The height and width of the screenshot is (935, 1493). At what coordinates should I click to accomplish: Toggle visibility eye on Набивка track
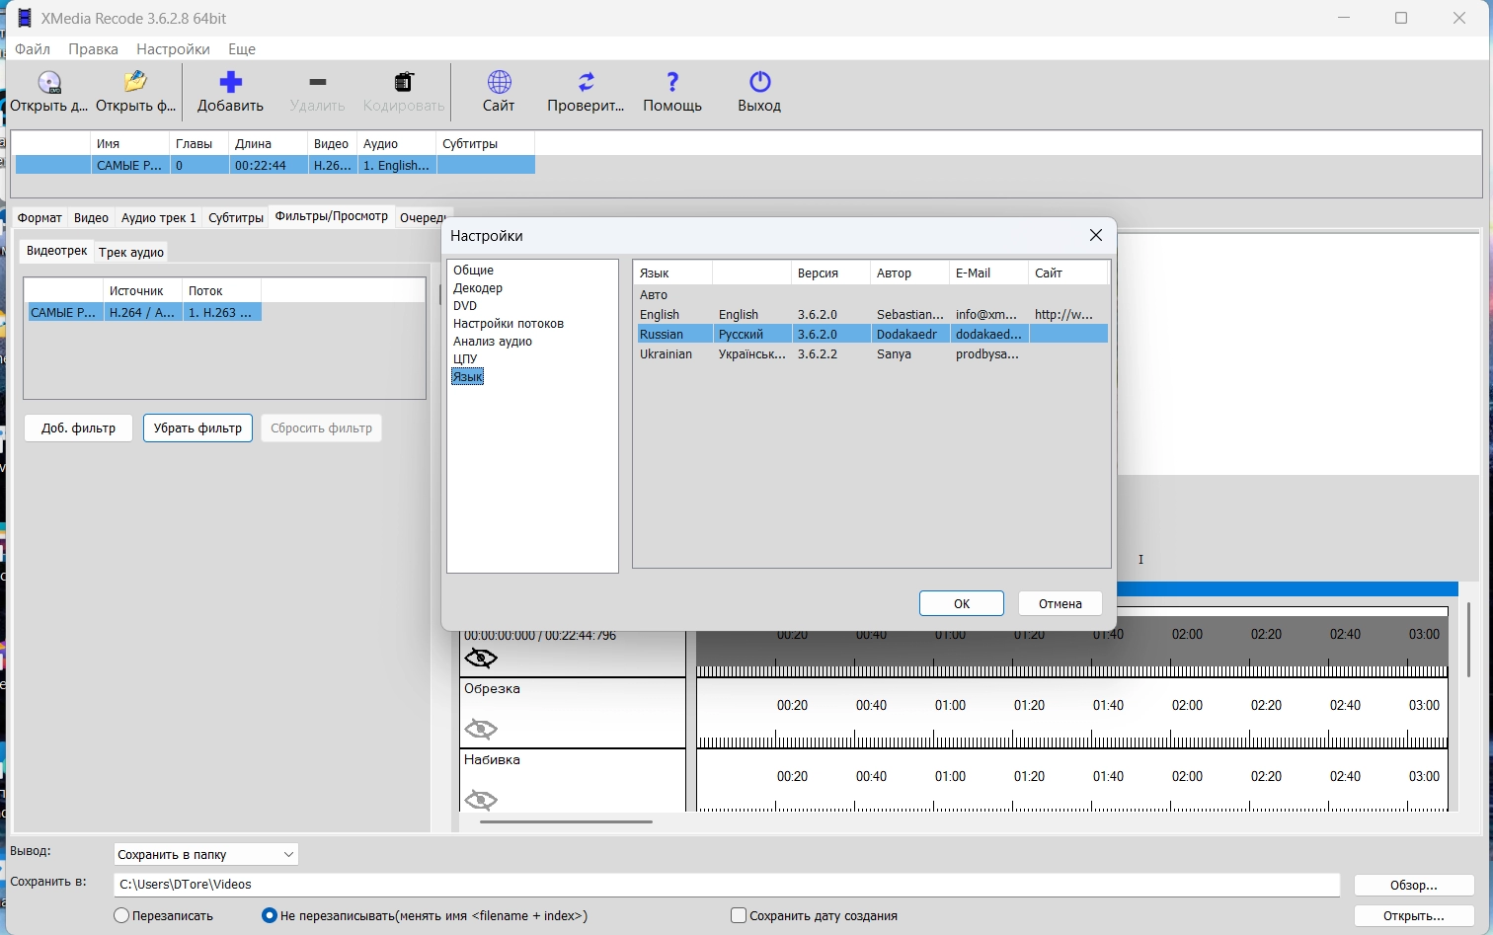click(x=481, y=799)
